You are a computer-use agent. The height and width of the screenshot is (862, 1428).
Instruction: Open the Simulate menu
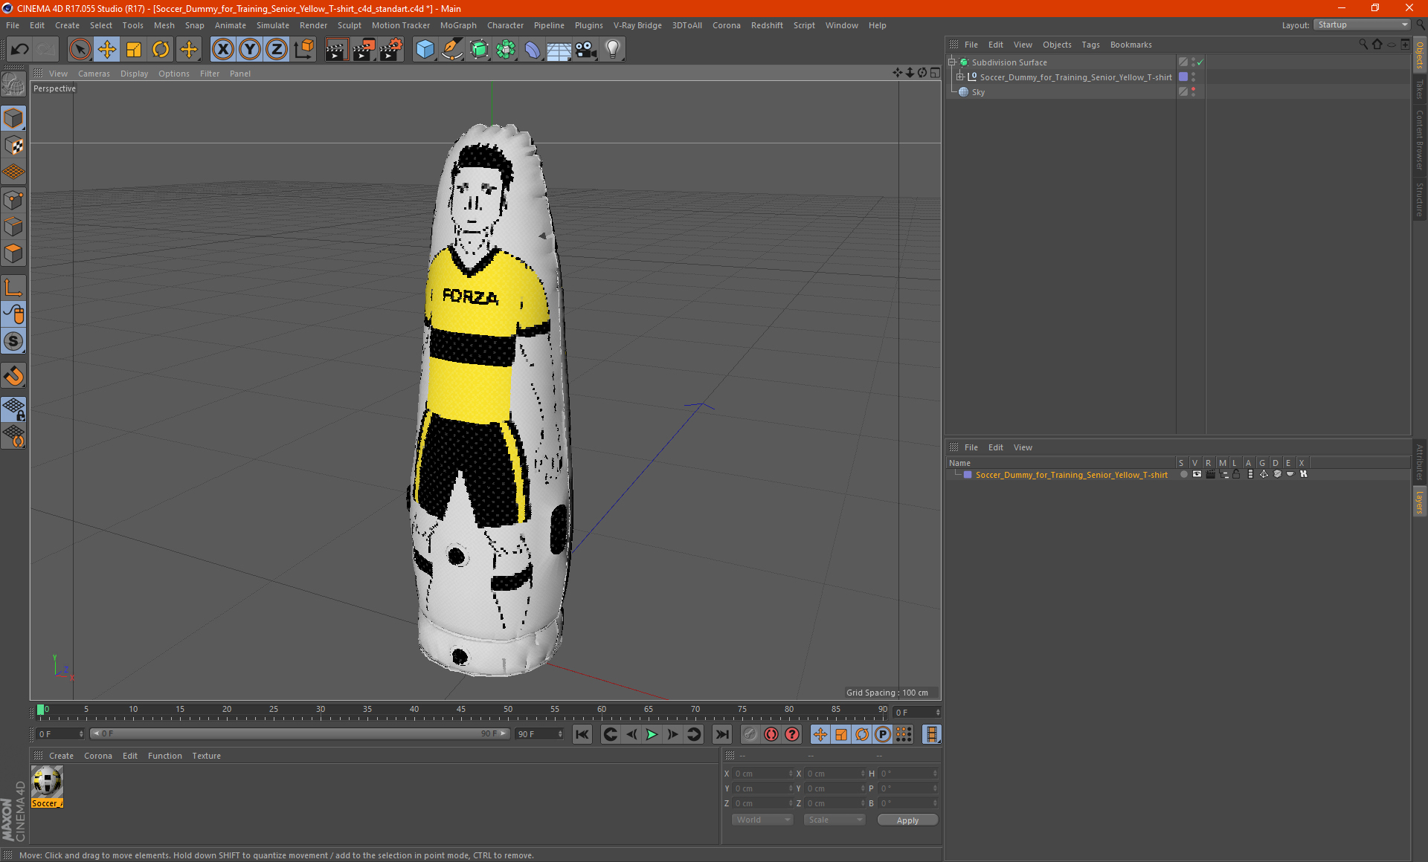click(272, 25)
